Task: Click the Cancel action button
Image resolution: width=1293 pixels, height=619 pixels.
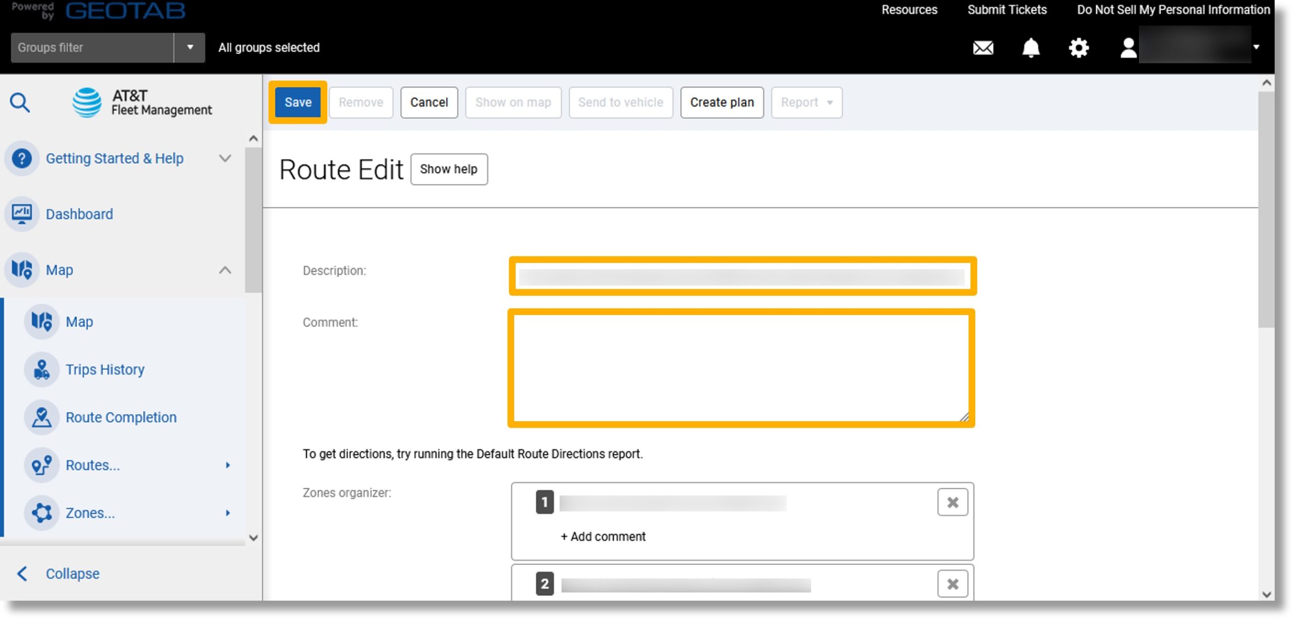Action: tap(429, 102)
